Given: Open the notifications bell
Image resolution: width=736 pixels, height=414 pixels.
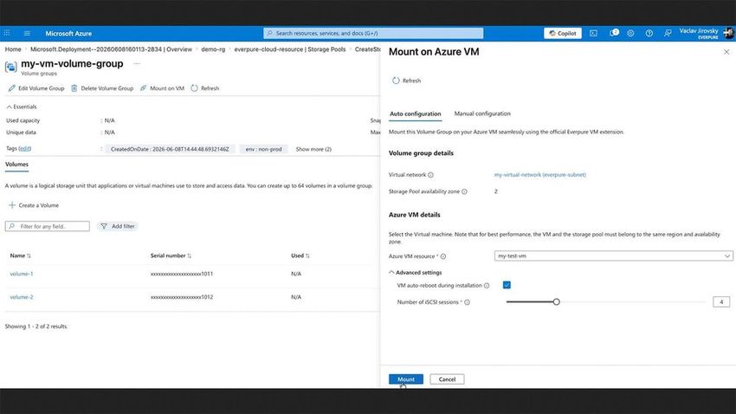Looking at the screenshot, I should click(614, 33).
